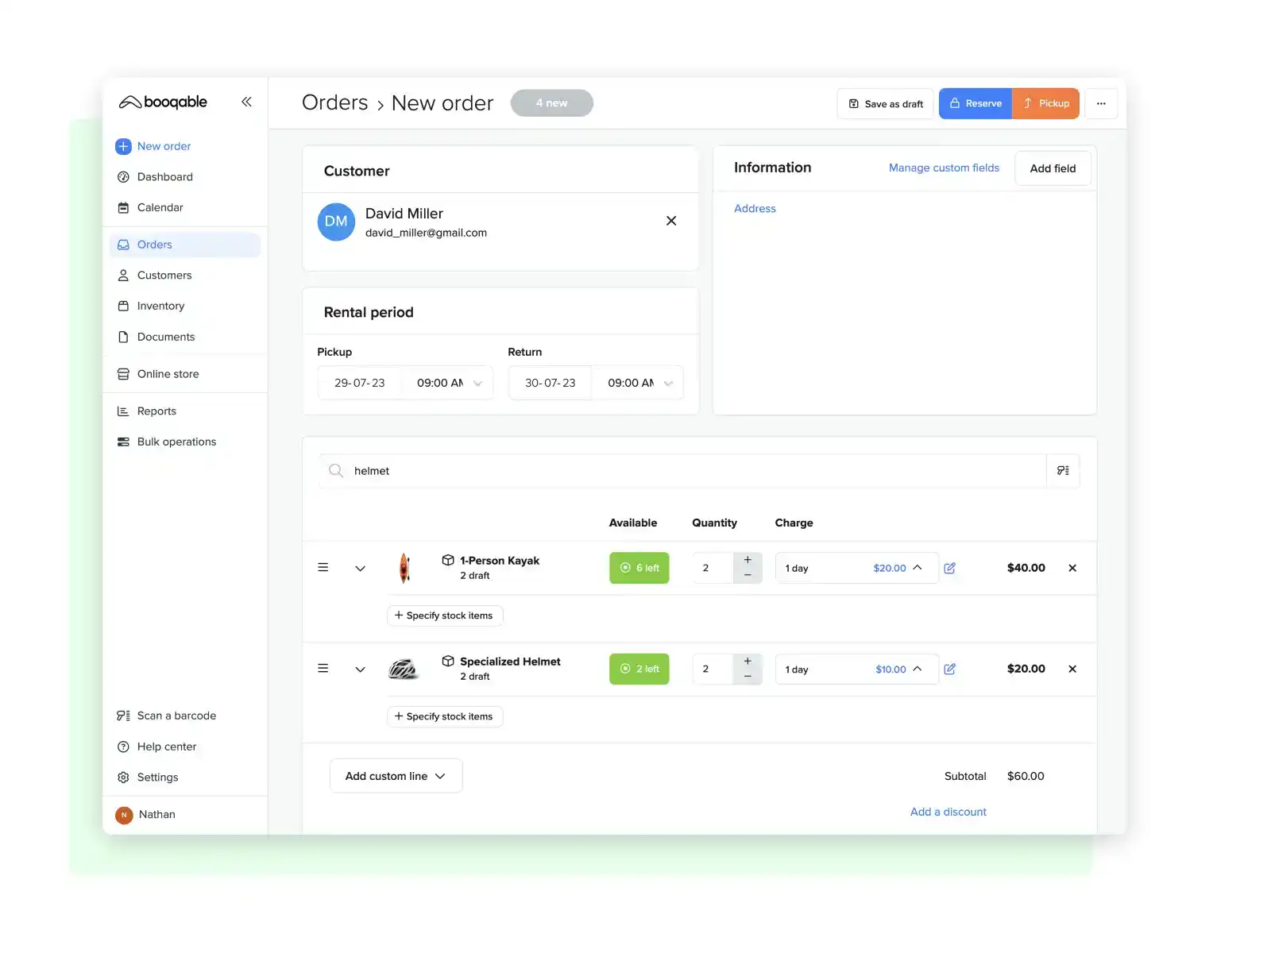
Task: Open Scan a barcode in sidebar
Action: [176, 716]
